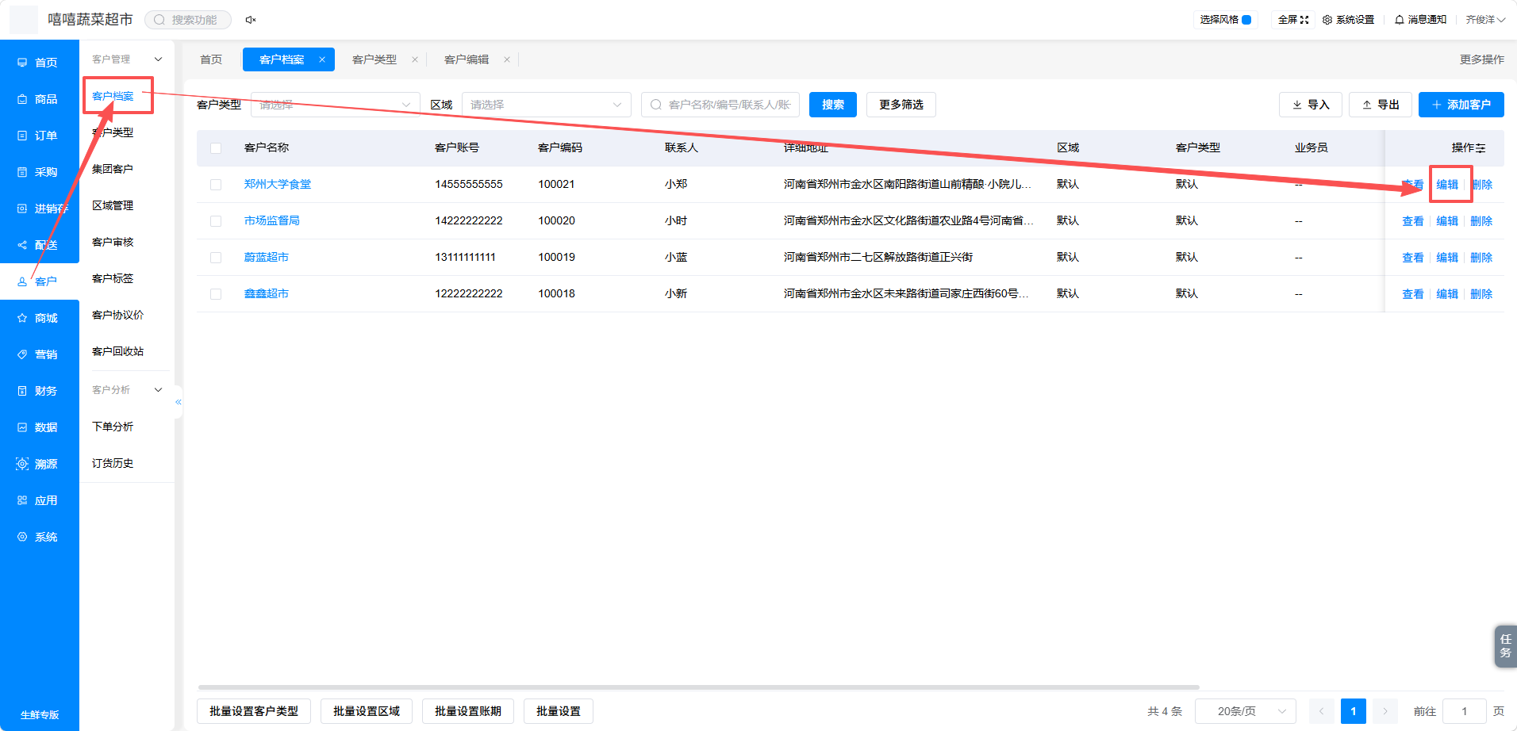Open the 溯源 traceability sidebar icon
Image resolution: width=1517 pixels, height=731 pixels.
point(22,464)
